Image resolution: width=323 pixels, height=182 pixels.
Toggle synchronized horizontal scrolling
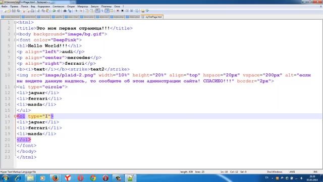(x=91, y=11)
